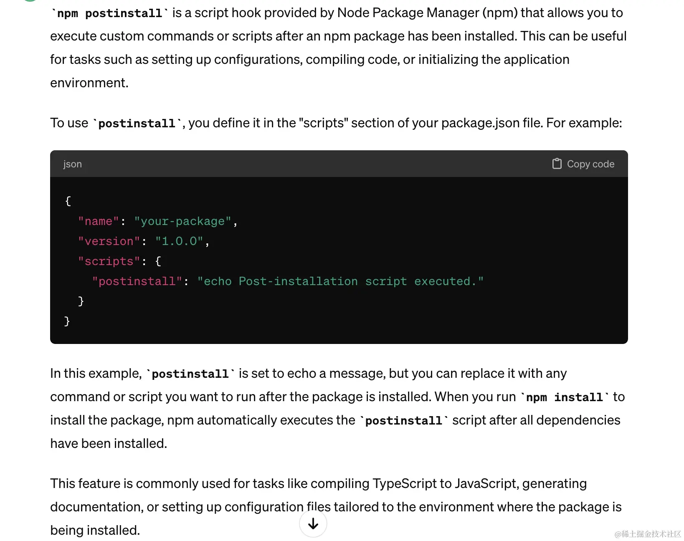The height and width of the screenshot is (541, 684).
Task: Click the "version" key in the code block
Action: coord(109,241)
